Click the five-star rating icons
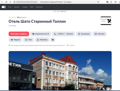The width and height of the screenshot is (120, 91). [12, 17]
